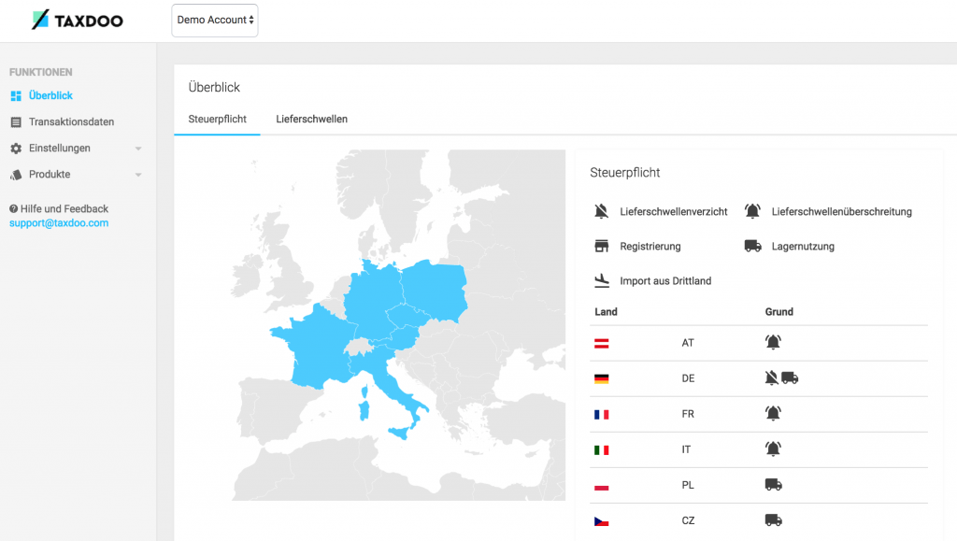
Task: Open the Produkte menu item
Action: coord(50,175)
